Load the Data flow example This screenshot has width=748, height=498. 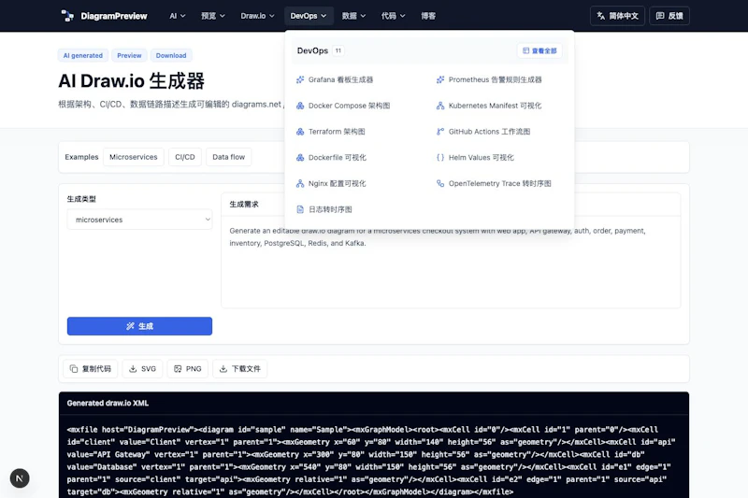(228, 157)
